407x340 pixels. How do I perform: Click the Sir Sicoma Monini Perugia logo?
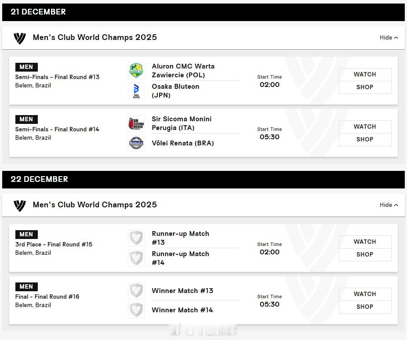pyautogui.click(x=136, y=123)
